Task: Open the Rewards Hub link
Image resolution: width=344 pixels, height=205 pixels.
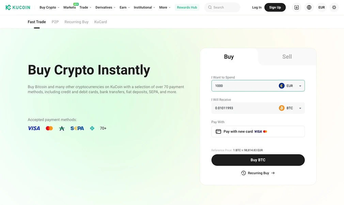Action: click(187, 7)
